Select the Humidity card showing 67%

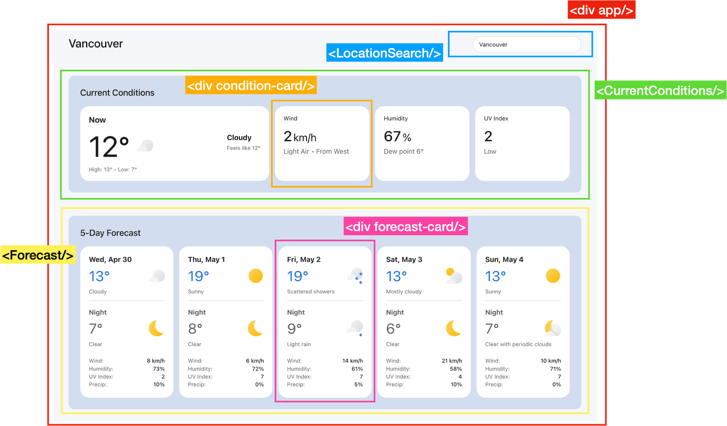[x=422, y=143]
